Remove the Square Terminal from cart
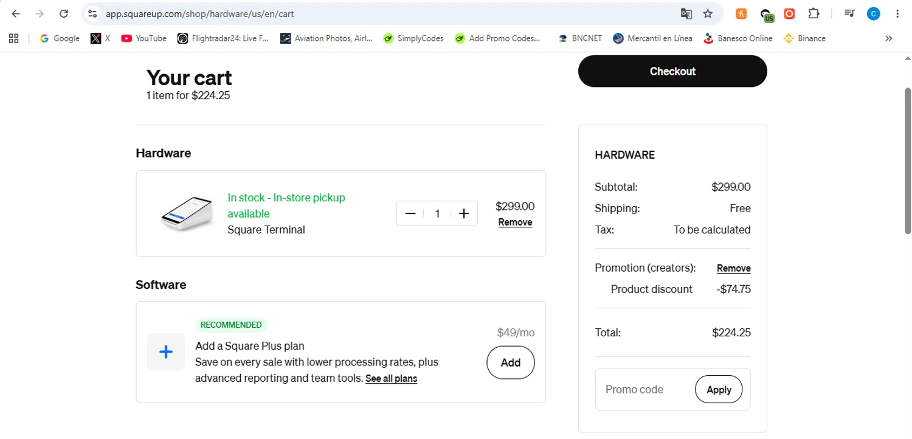912x439 pixels. [x=515, y=223]
